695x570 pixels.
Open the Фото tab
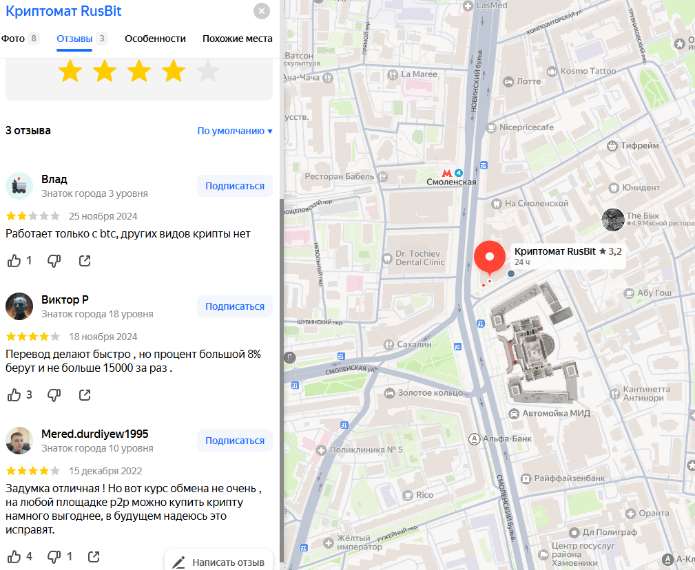coord(21,39)
